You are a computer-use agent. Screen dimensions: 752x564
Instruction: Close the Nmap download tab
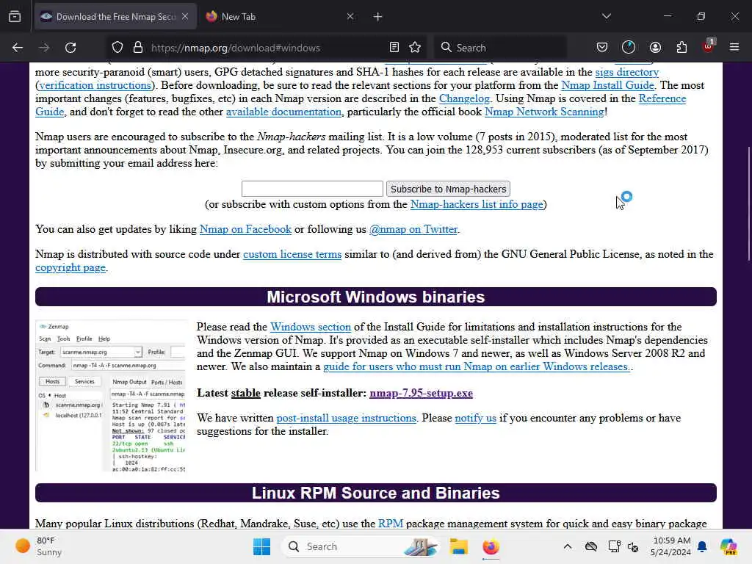click(x=185, y=17)
